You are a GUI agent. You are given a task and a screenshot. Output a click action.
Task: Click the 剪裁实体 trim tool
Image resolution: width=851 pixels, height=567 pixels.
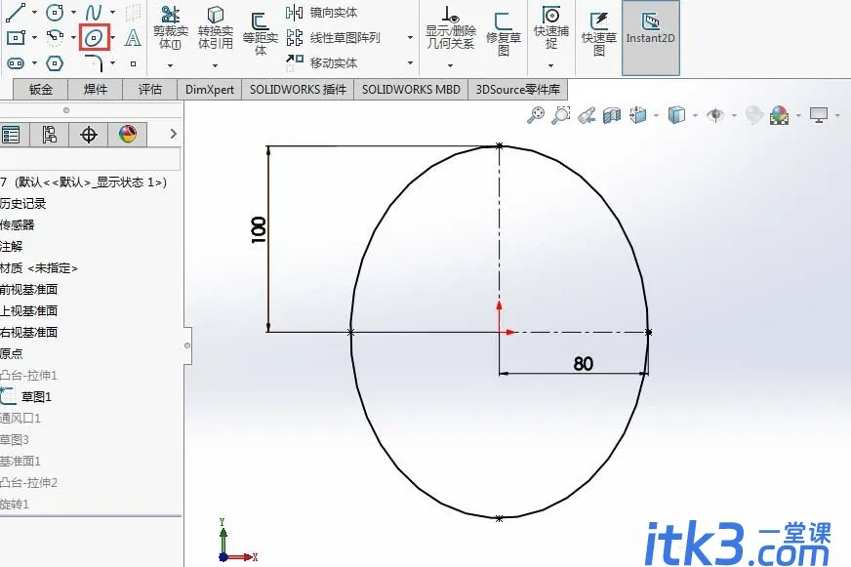(170, 27)
